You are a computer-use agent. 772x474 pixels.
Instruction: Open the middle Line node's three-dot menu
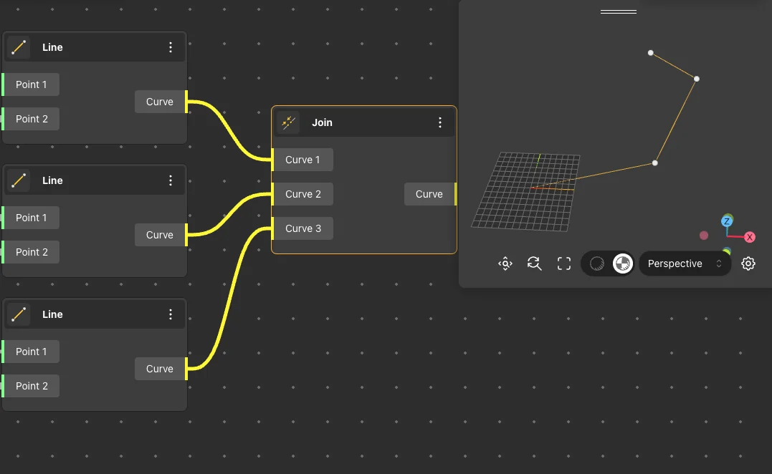pos(171,180)
